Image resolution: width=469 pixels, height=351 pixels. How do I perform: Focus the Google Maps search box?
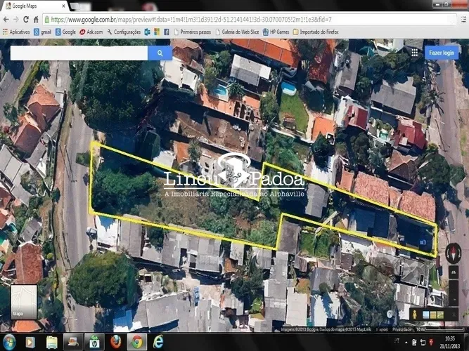click(79, 53)
